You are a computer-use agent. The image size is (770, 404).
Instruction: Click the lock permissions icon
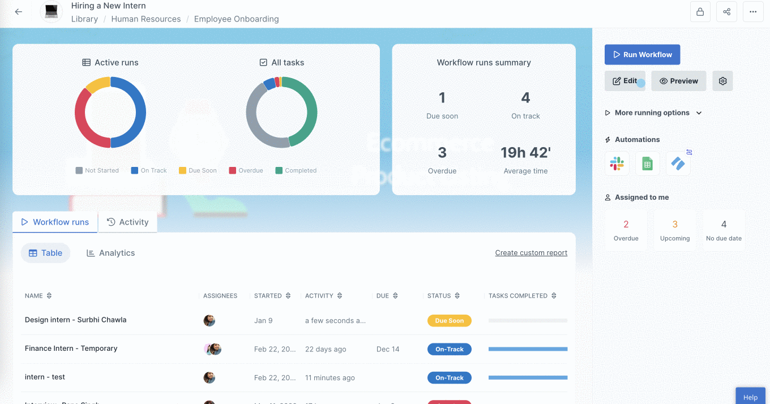click(x=700, y=11)
